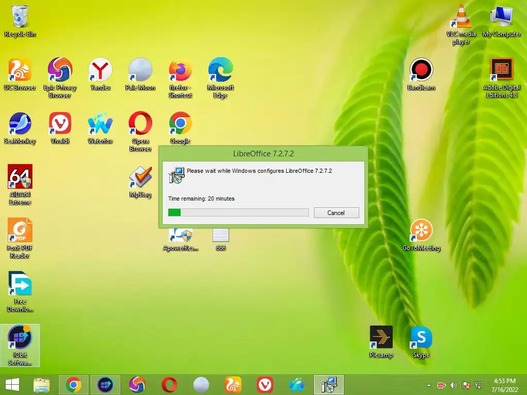Show hidden tray icons arrow
This screenshot has width=527, height=395.
pos(429,385)
